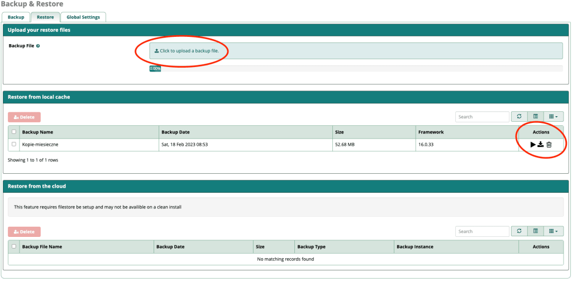
Task: Click the upload progress bar at 0.00%
Action: click(155, 69)
